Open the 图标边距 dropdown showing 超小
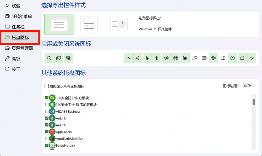This screenshot has width=262, height=156. click(249, 85)
